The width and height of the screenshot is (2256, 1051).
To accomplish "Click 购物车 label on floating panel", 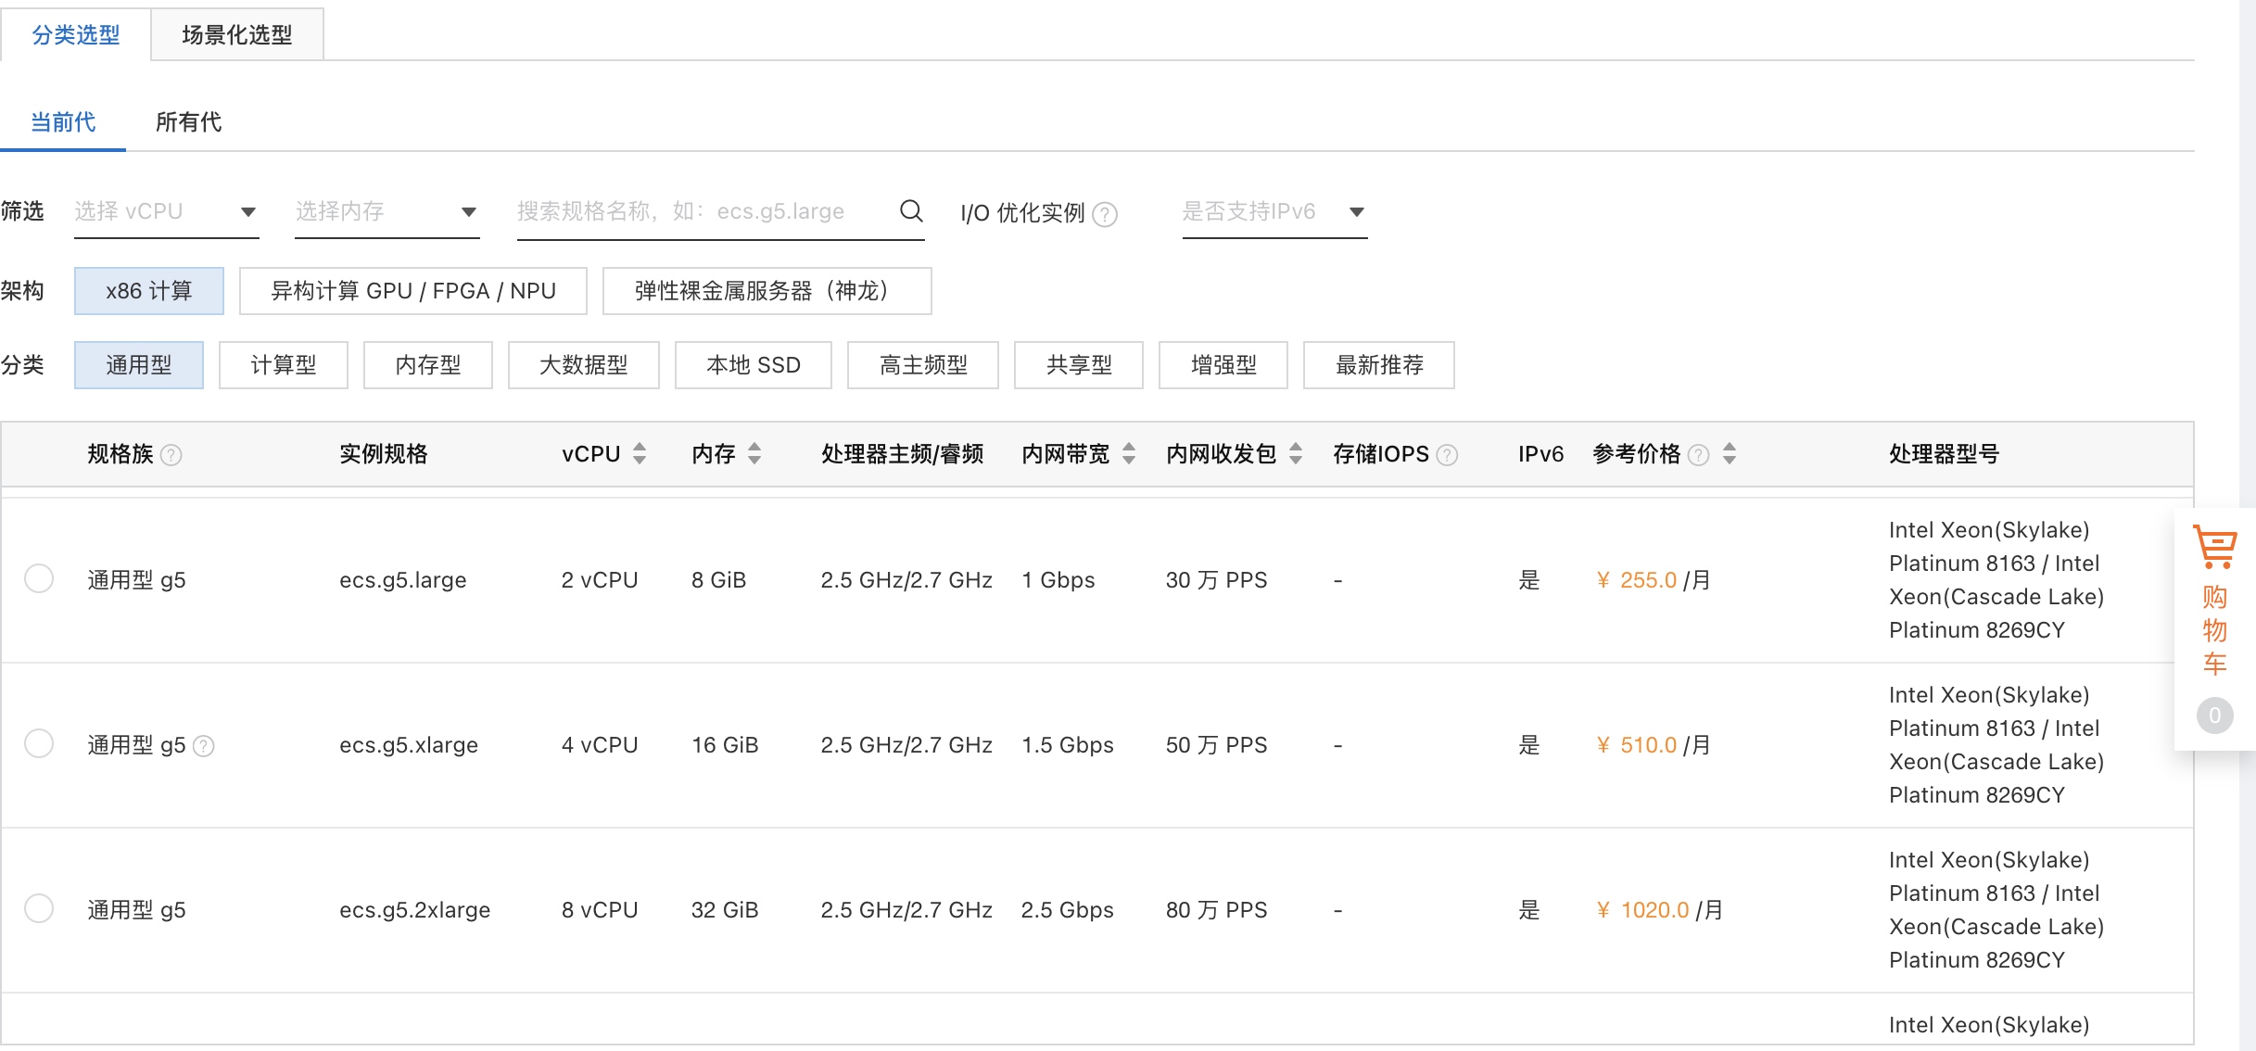I will click(x=2214, y=630).
